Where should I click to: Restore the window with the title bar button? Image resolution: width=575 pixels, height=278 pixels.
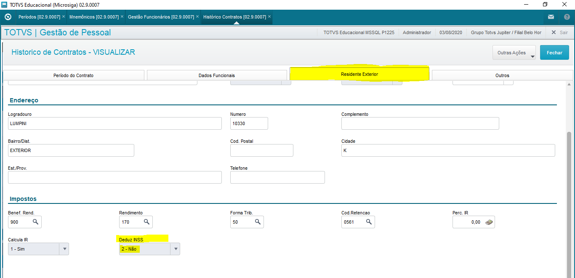tap(545, 5)
